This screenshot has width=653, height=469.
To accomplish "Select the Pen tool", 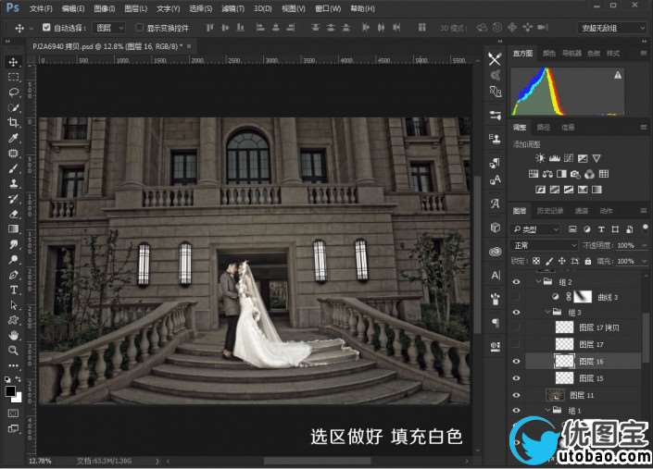I will click(13, 275).
